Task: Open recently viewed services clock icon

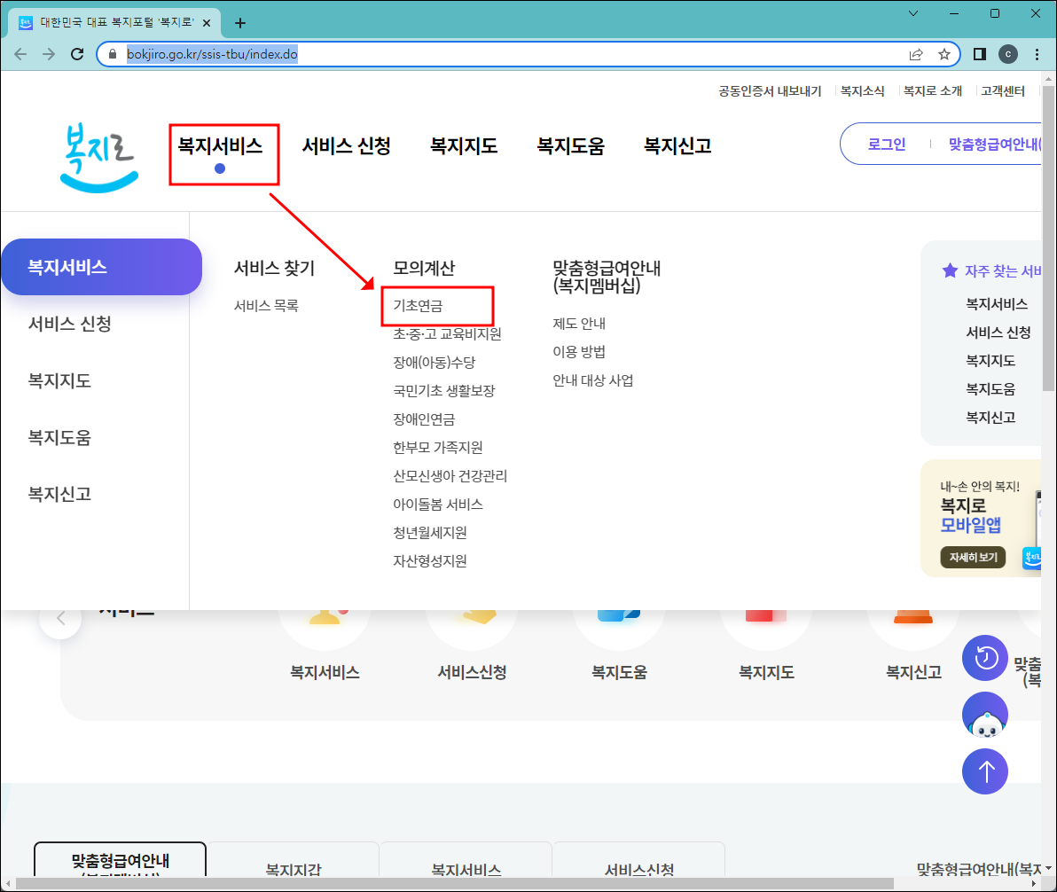Action: point(984,658)
